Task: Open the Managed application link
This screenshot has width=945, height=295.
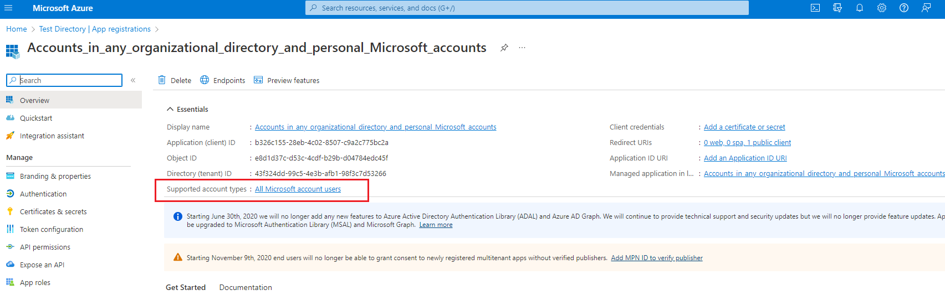Action: (824, 173)
